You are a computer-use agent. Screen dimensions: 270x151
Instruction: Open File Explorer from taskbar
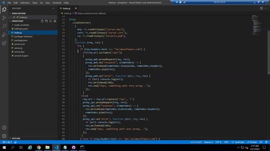tap(47, 147)
